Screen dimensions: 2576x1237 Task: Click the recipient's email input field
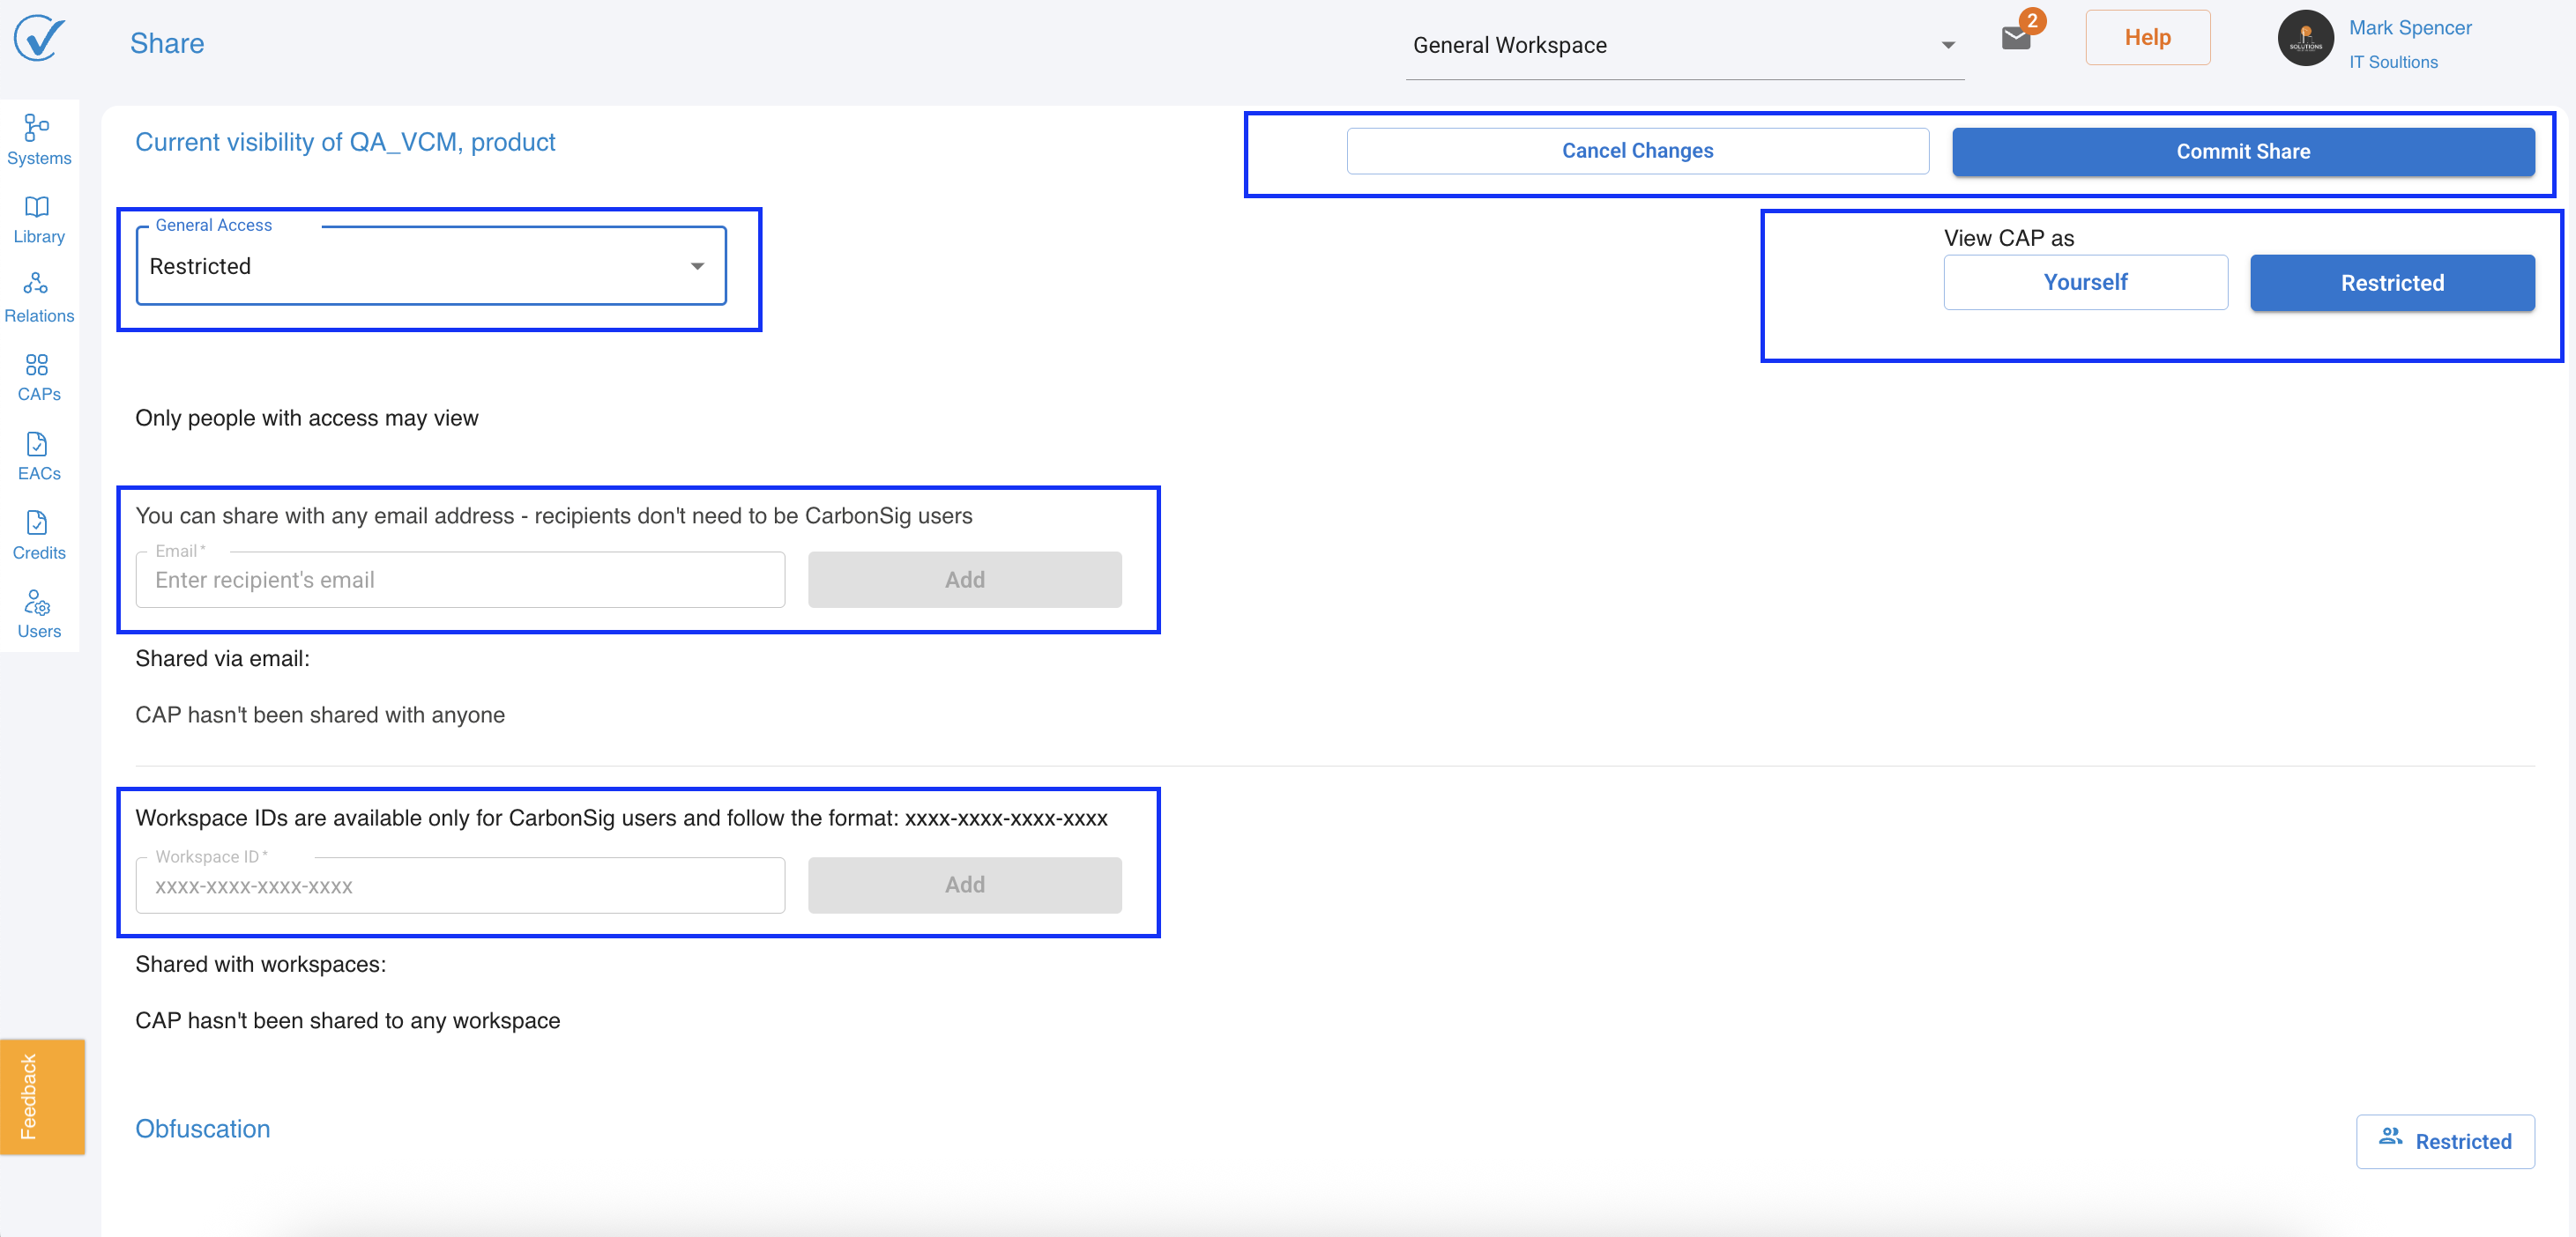[x=460, y=580]
